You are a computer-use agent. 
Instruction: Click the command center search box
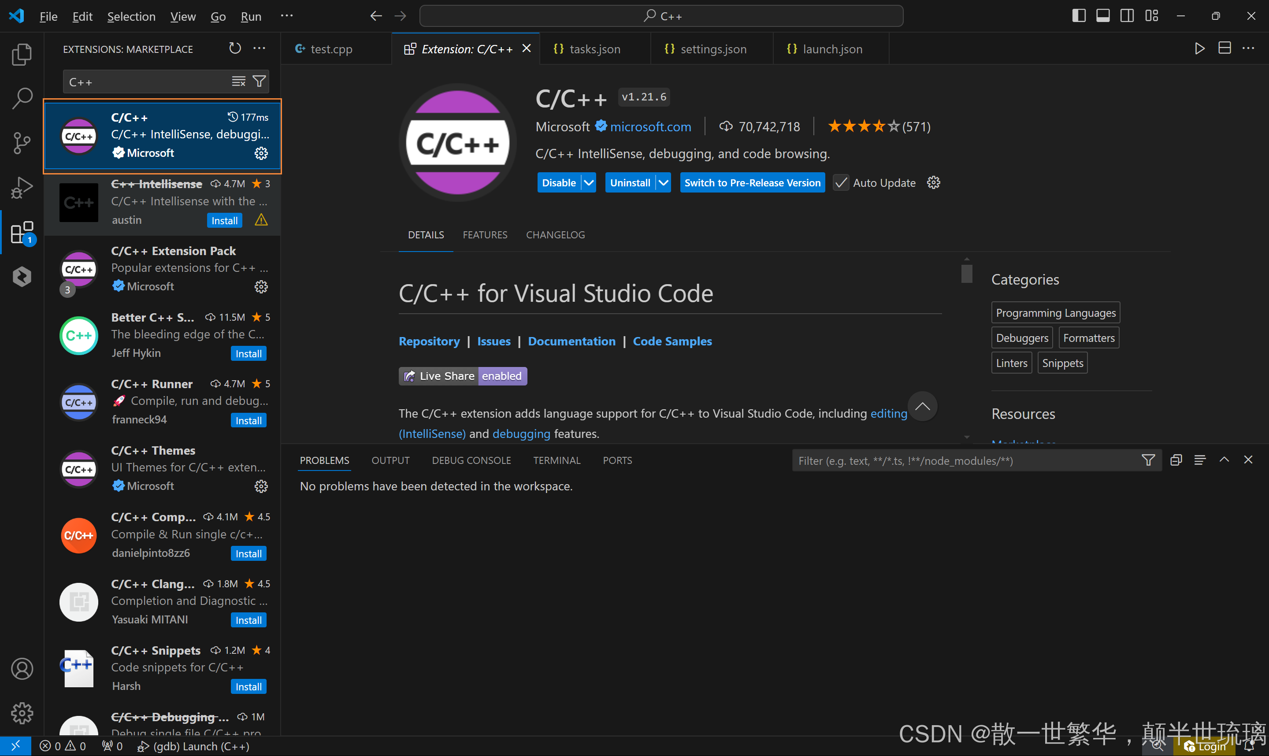pyautogui.click(x=661, y=16)
